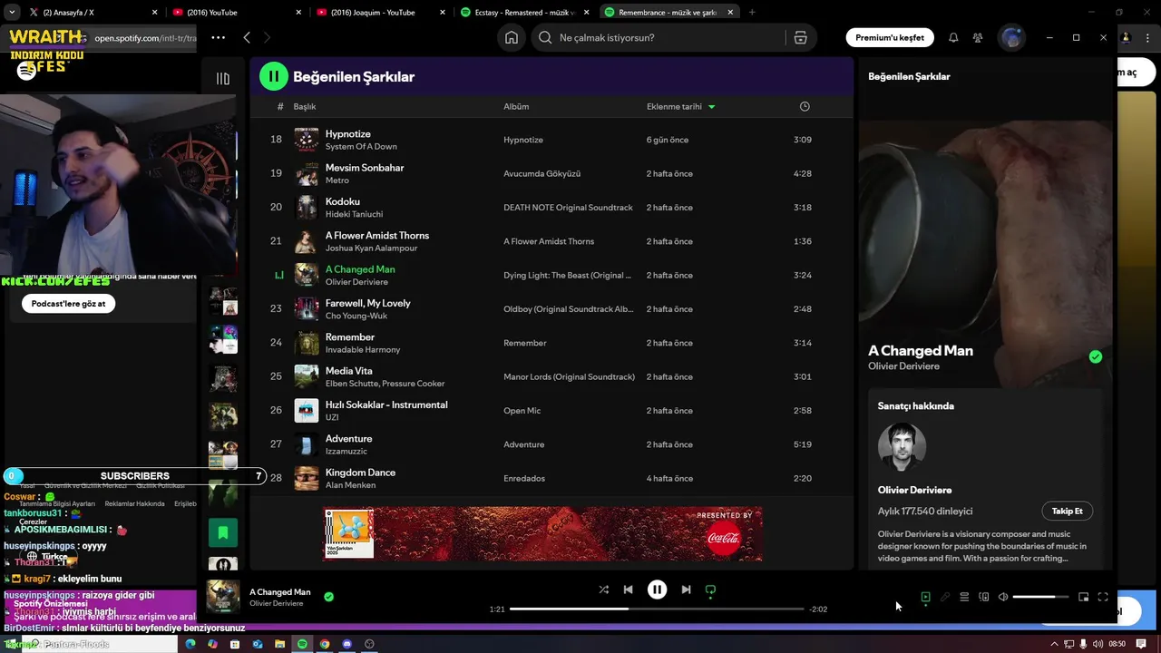Open Spotify from the Windows taskbar
The height and width of the screenshot is (653, 1161).
tap(302, 644)
